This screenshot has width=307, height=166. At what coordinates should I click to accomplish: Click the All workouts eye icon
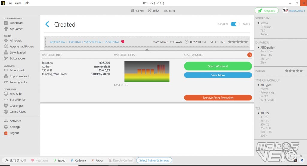coord(6,70)
